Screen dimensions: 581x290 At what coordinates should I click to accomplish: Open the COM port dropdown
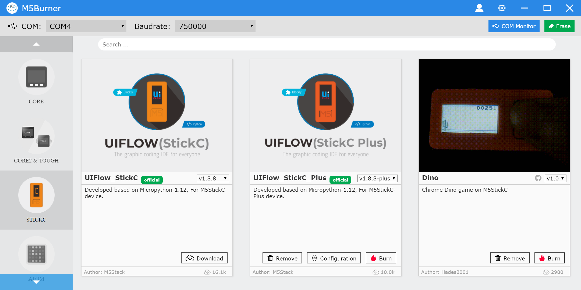coord(86,26)
